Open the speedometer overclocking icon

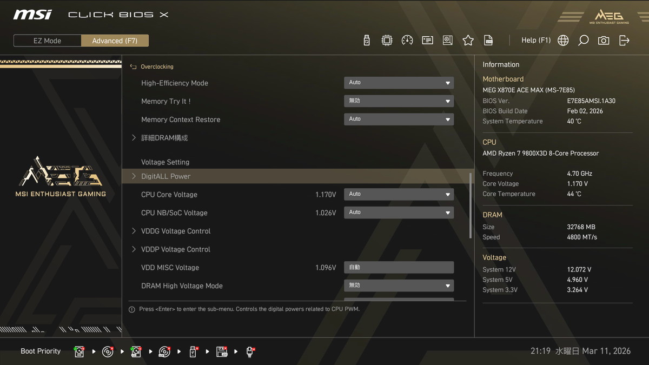407,41
